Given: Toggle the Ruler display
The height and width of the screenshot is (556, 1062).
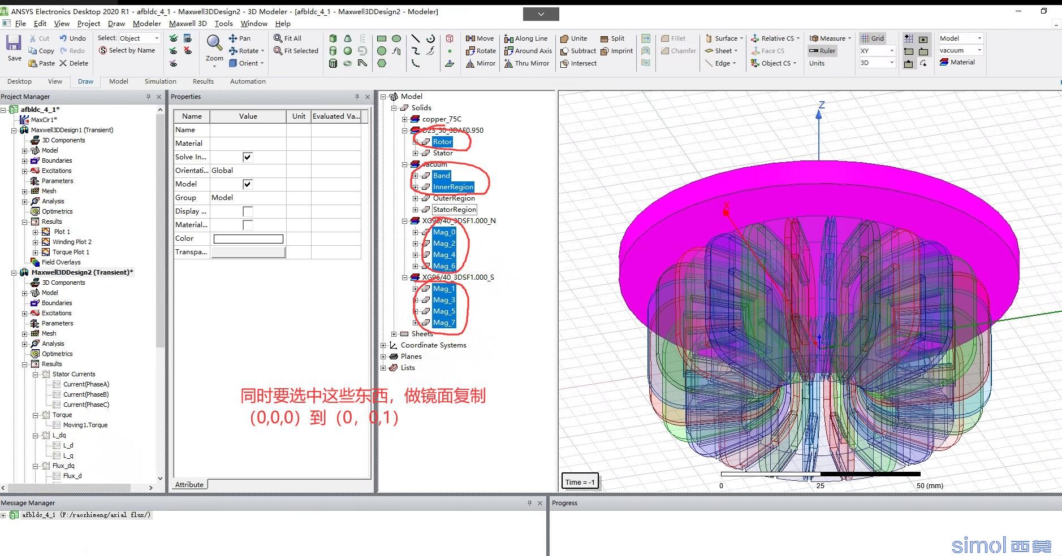Looking at the screenshot, I should click(x=822, y=51).
